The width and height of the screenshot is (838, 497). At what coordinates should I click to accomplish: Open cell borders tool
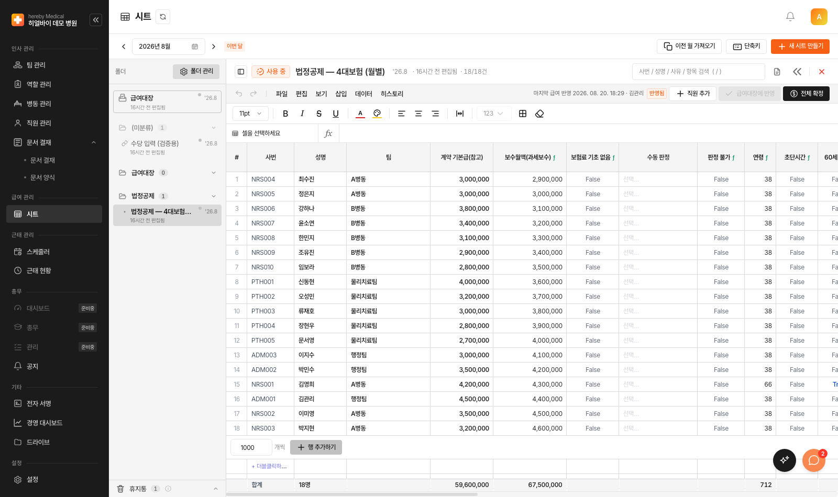[x=523, y=114]
